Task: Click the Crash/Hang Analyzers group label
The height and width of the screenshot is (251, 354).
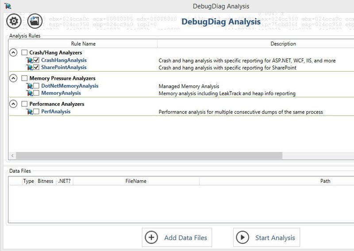Action: [x=56, y=53]
